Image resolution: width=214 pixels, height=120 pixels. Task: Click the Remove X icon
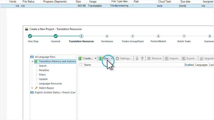point(149,58)
